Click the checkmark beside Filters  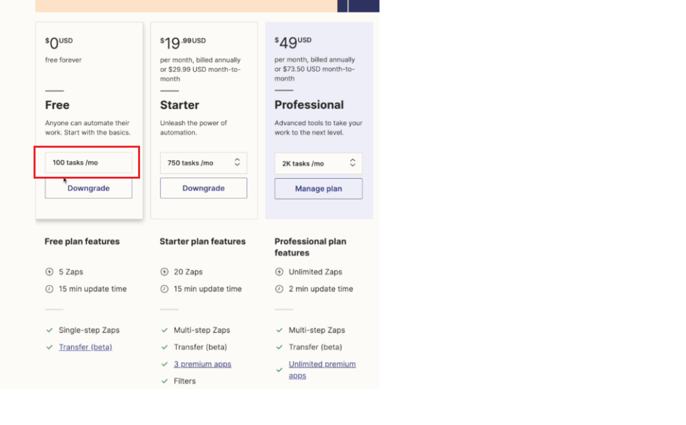(x=165, y=381)
